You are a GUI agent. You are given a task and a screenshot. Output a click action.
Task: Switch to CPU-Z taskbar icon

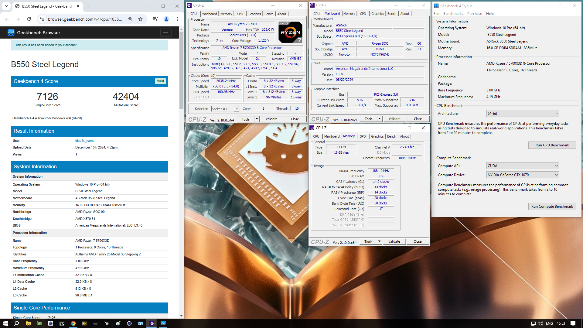point(152,323)
